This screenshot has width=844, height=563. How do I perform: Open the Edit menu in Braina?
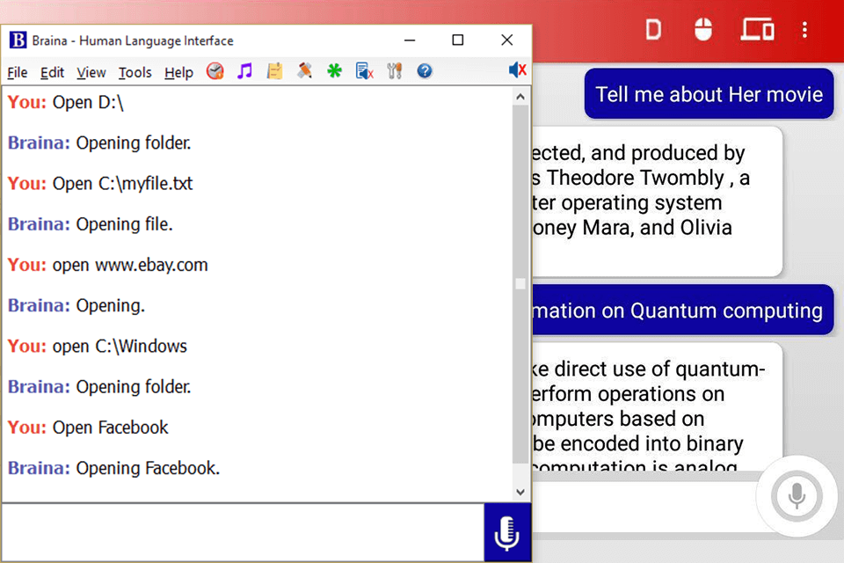click(52, 72)
